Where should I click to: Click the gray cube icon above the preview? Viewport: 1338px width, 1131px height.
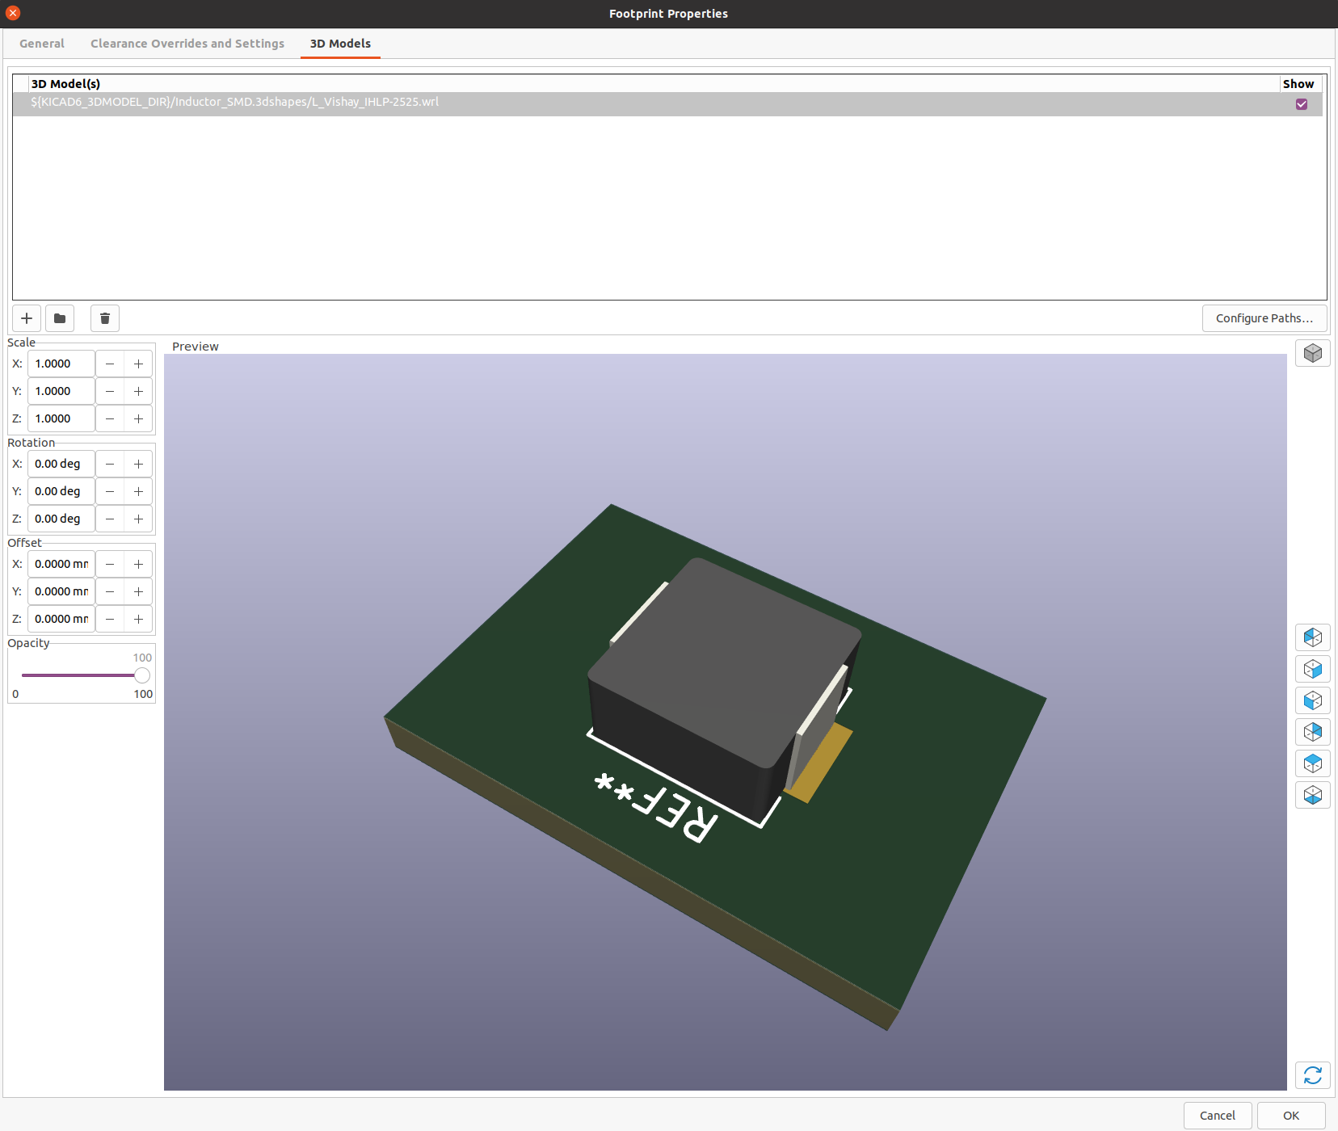(1312, 353)
